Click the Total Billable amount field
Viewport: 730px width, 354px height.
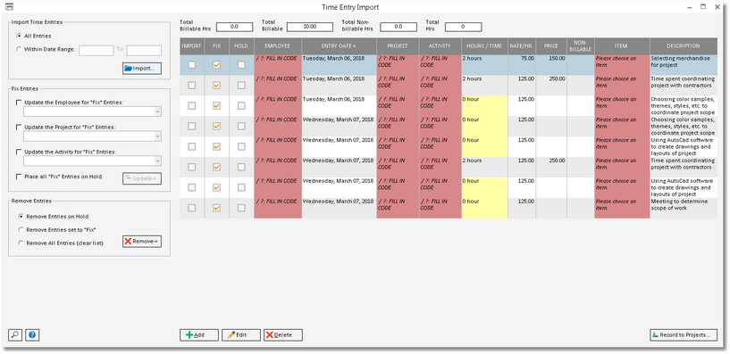309,27
